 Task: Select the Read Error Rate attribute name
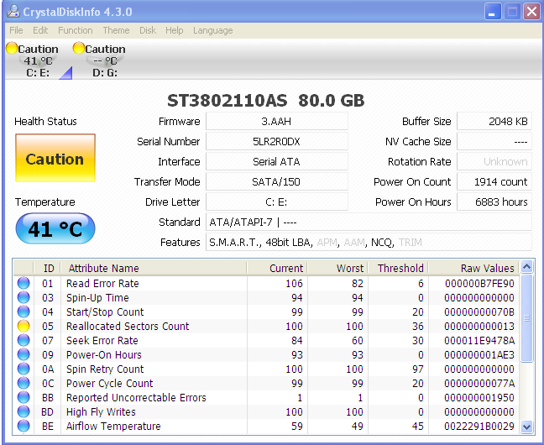102,284
